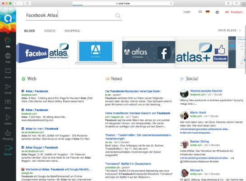
Task: Show Safari tab overview button
Action: click(236, 3)
